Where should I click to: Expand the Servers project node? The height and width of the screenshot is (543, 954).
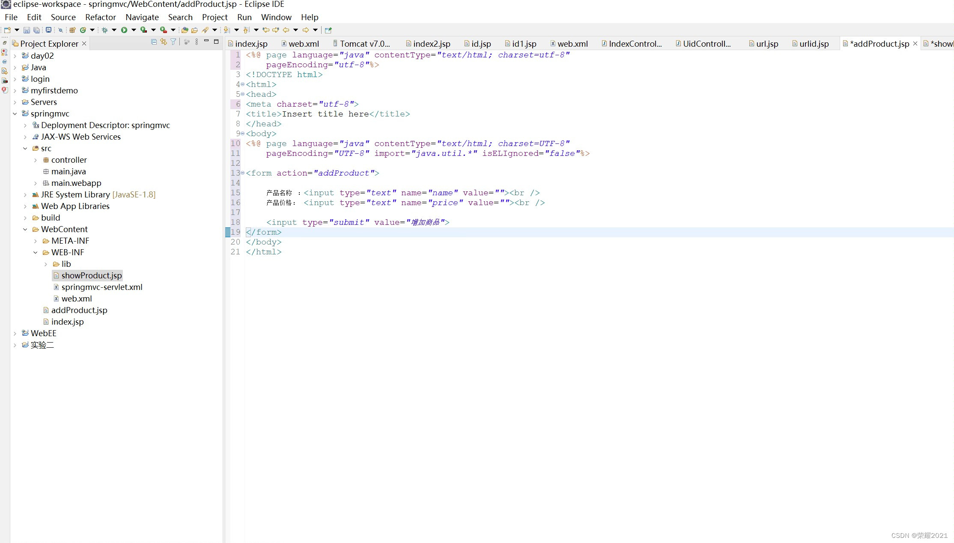(x=15, y=102)
